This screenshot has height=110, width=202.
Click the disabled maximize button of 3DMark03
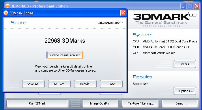[190, 6]
